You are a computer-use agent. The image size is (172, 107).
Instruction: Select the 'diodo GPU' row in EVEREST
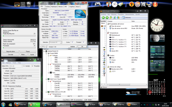point(127,51)
